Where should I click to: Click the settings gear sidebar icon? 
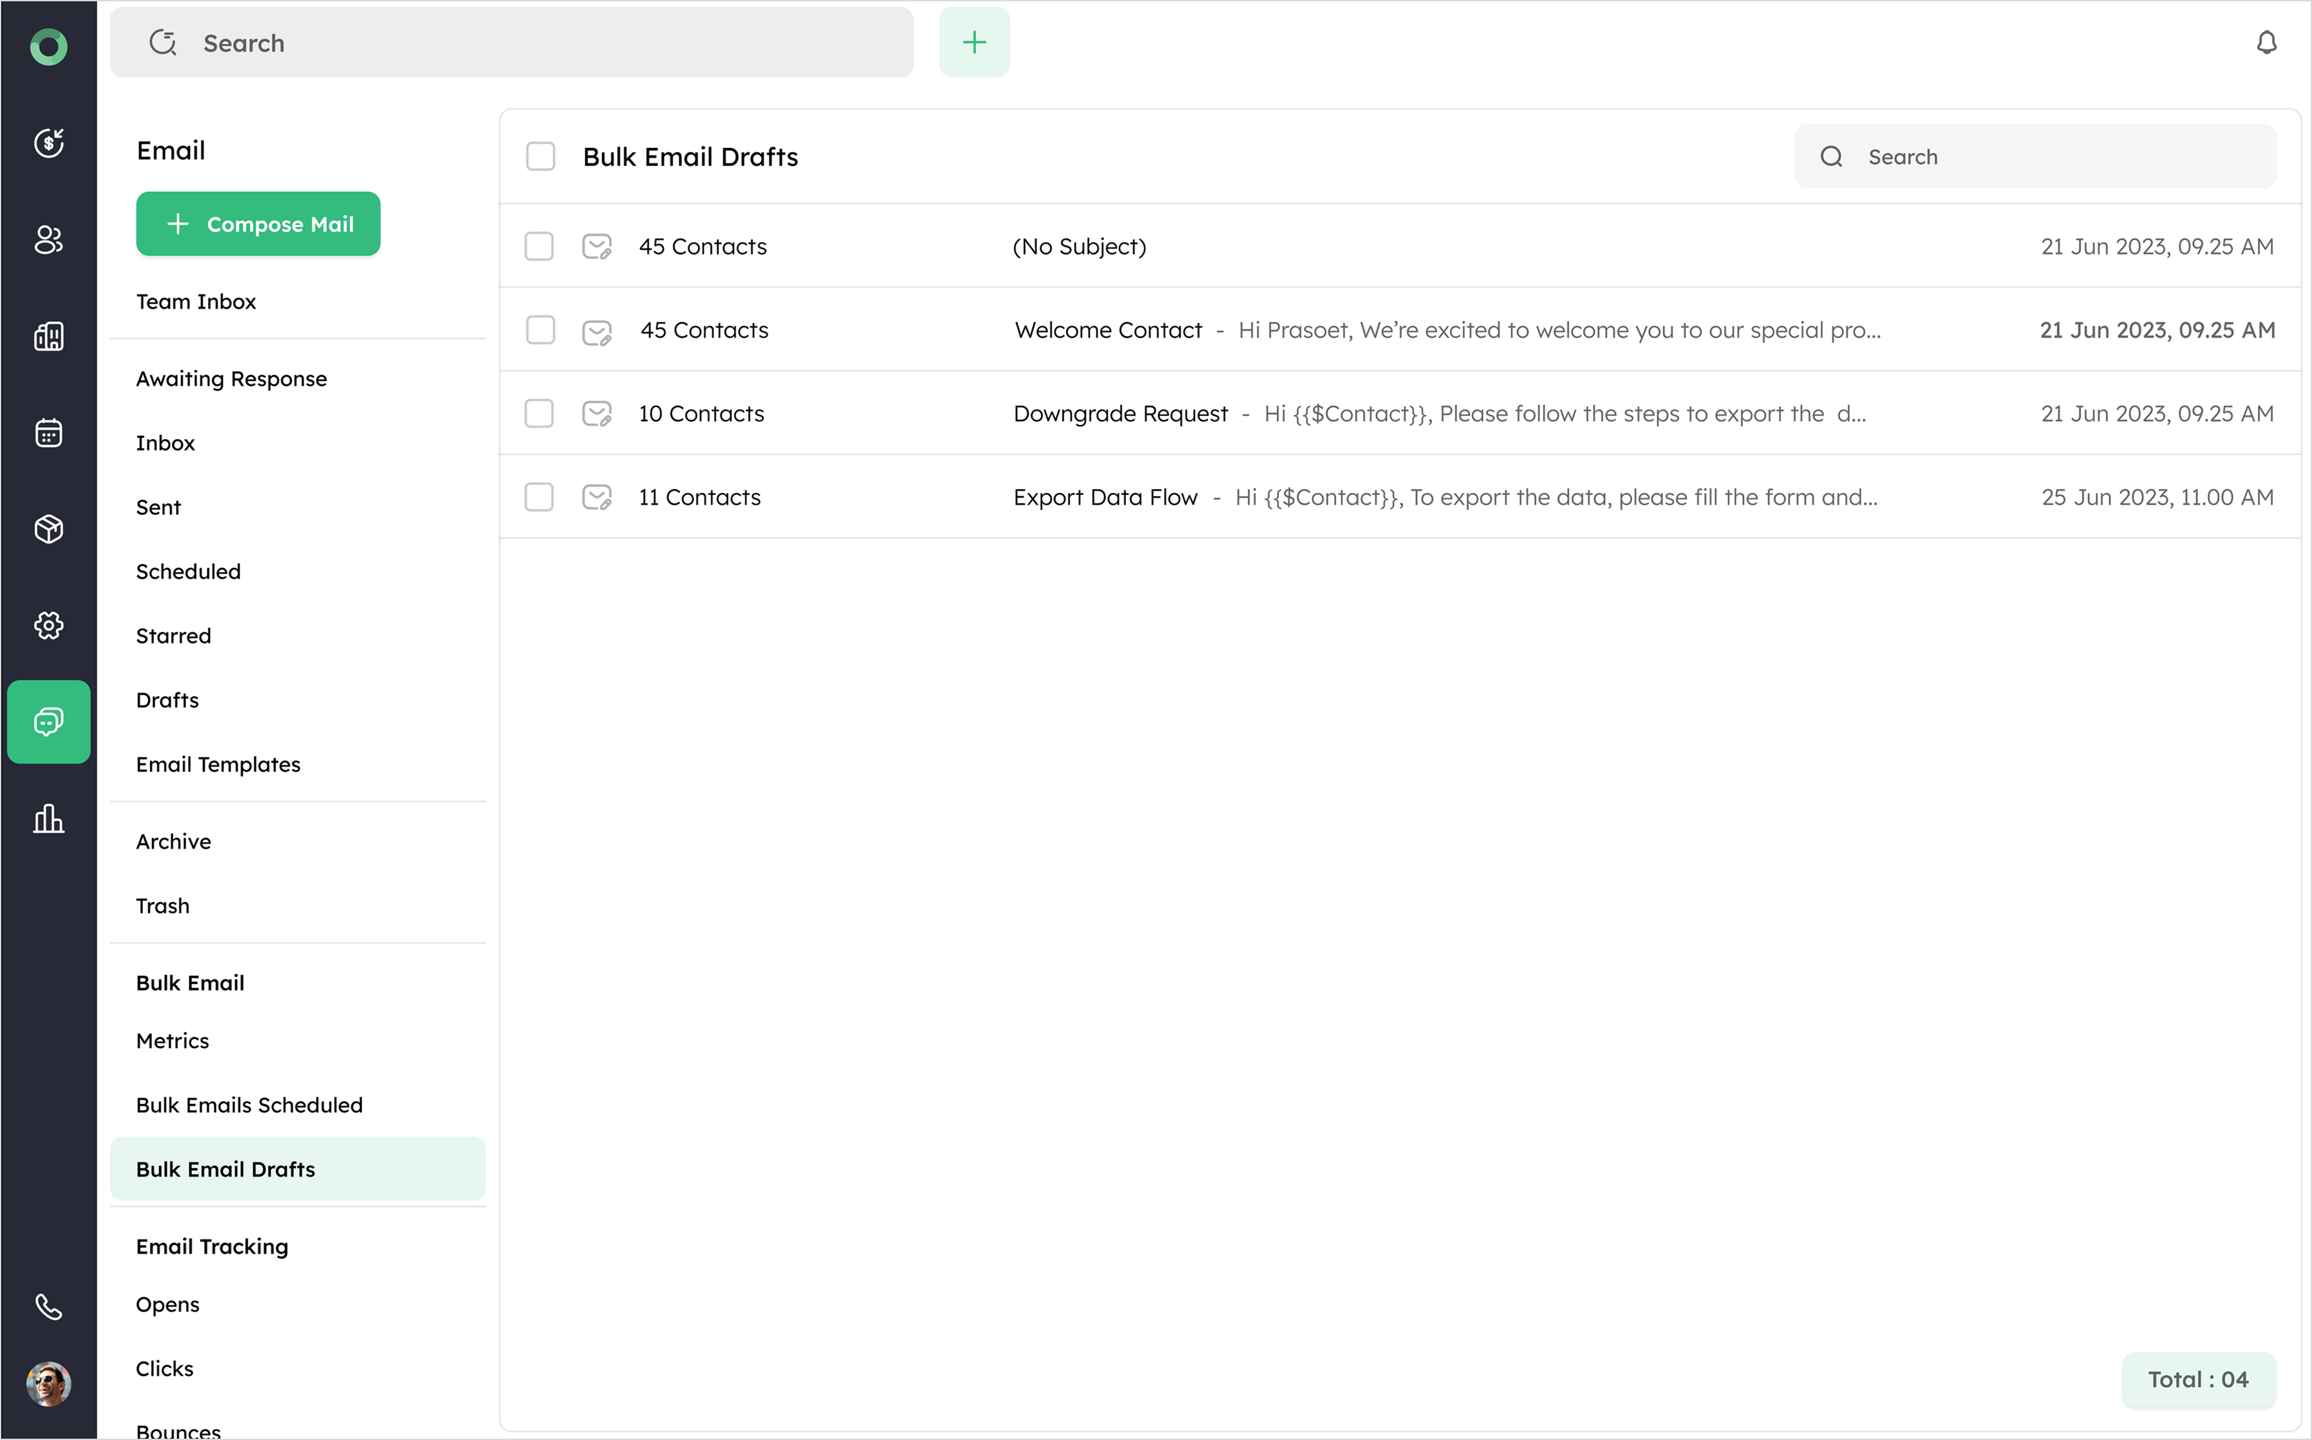click(48, 626)
